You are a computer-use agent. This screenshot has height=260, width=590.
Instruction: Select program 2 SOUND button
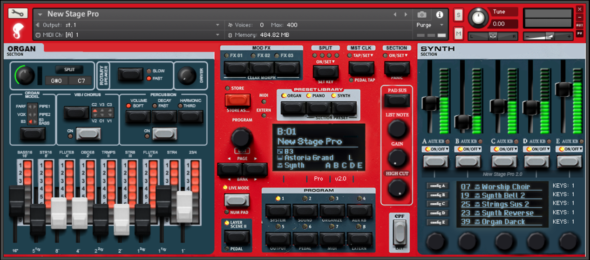point(305,210)
